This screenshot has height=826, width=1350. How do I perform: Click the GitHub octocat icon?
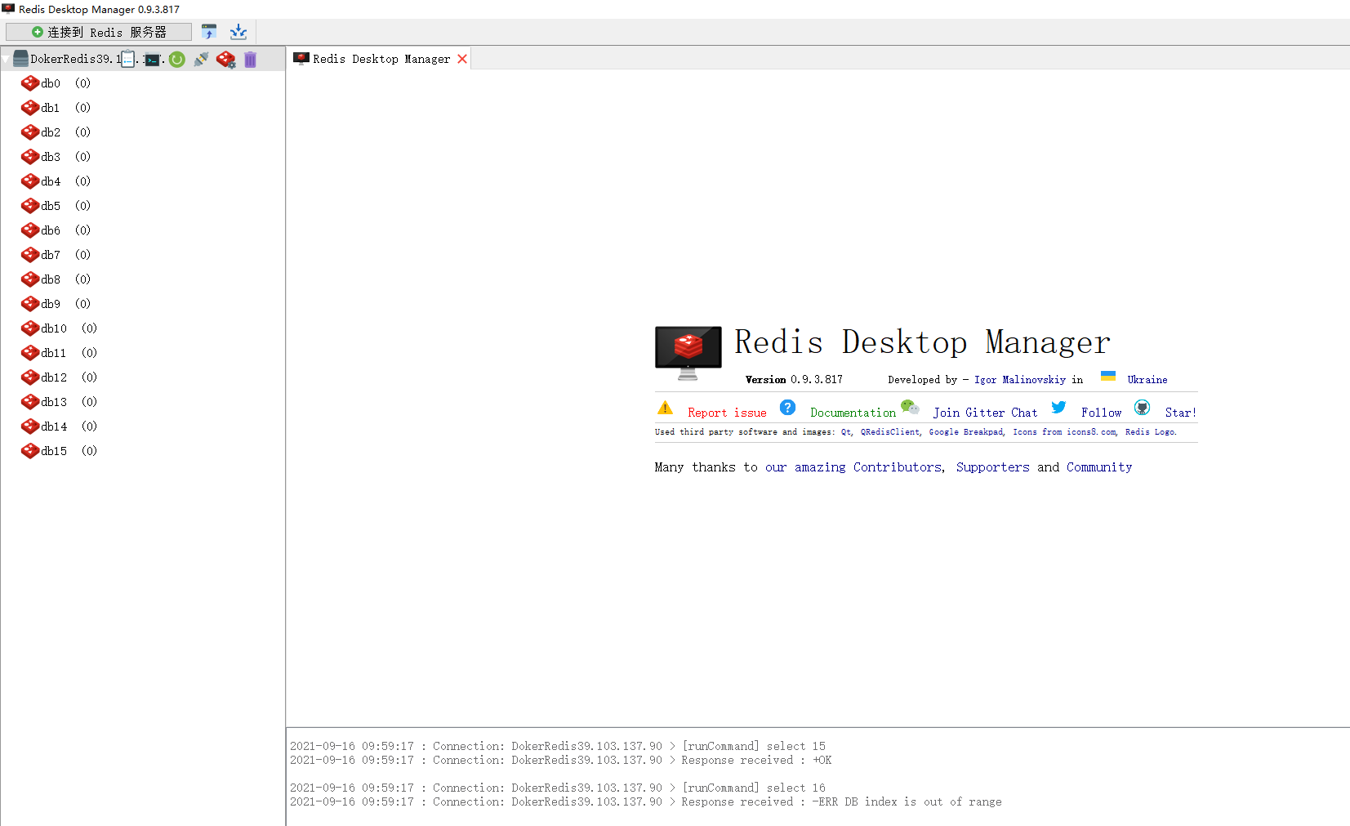pos(1142,407)
